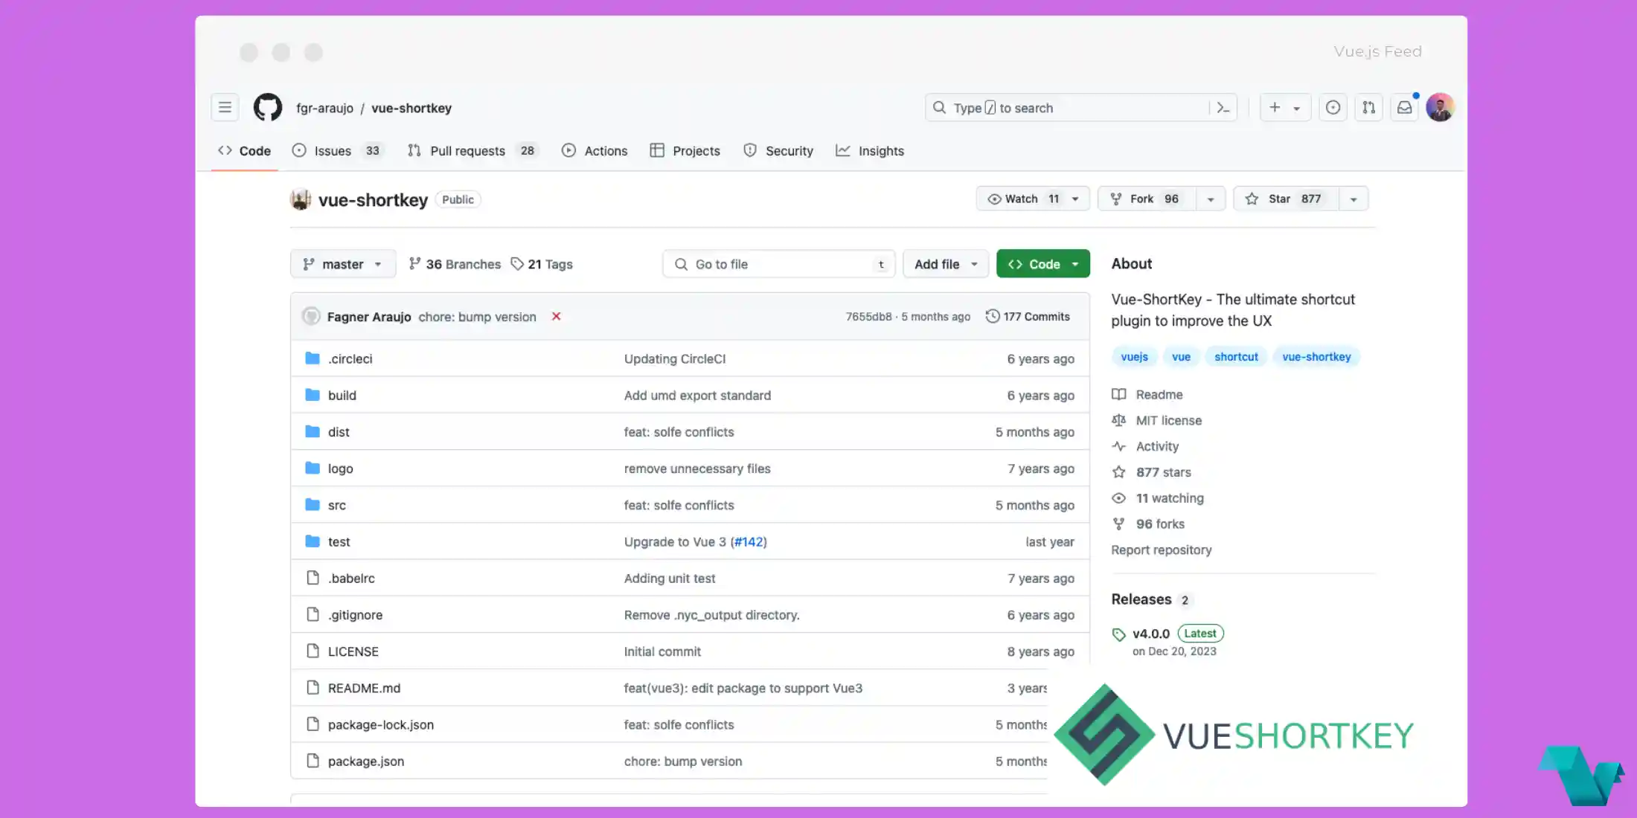Viewport: 1637px width, 818px height.
Task: Switch to the Code tab
Action: [x=244, y=151]
